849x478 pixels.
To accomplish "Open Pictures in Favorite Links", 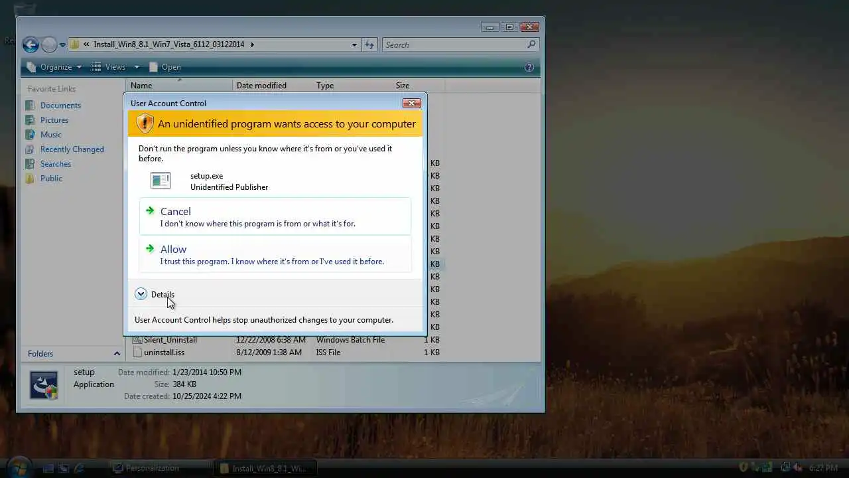I will [54, 120].
